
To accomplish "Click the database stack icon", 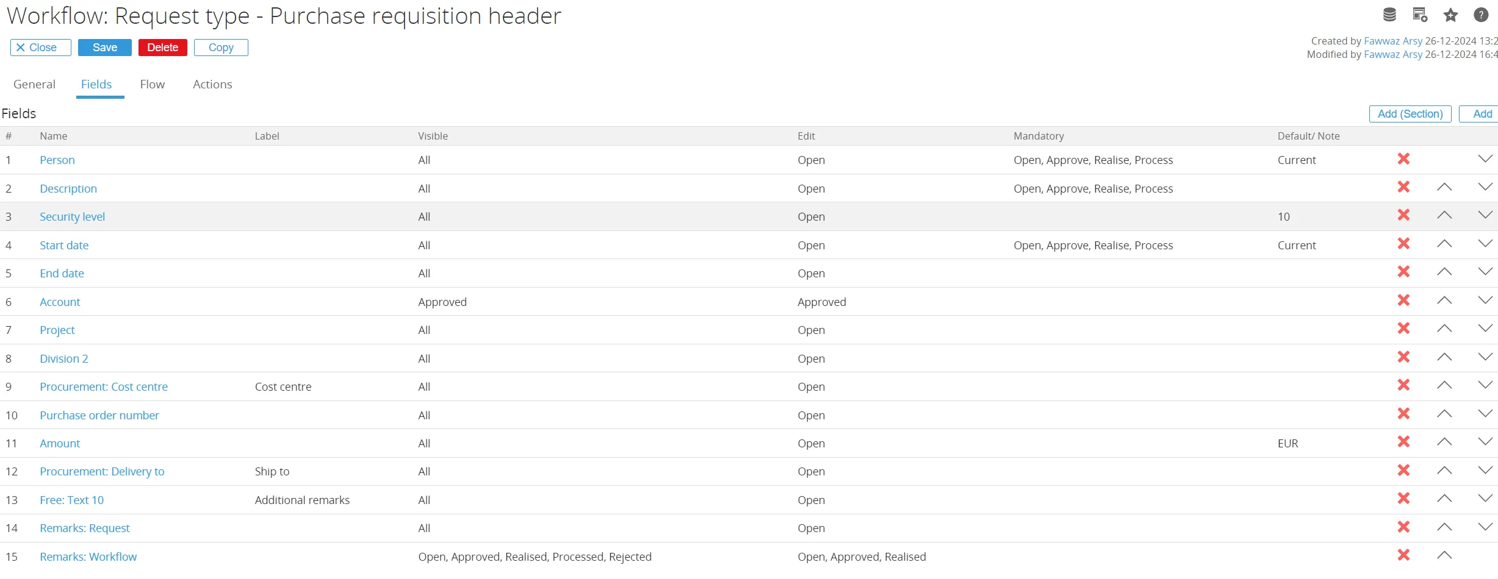I will click(x=1389, y=15).
